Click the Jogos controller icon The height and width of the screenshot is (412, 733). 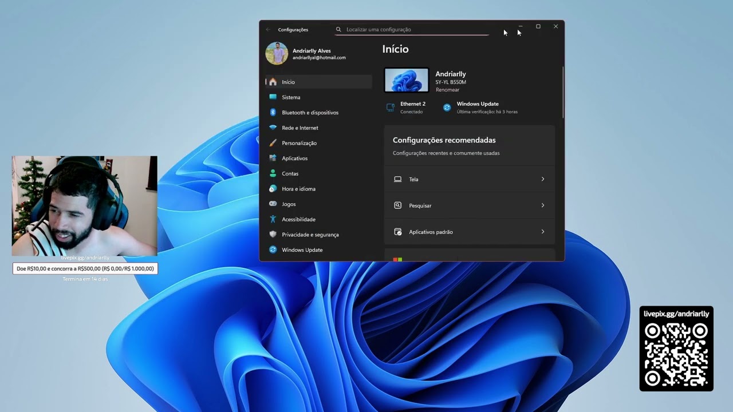point(273,204)
